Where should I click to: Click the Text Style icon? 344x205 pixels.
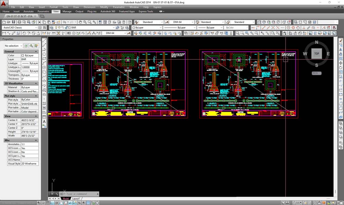point(137,22)
